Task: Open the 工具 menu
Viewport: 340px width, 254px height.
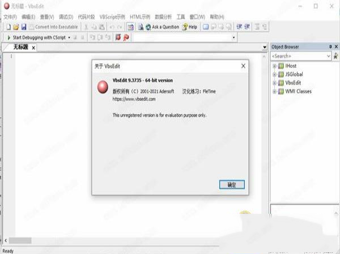Action: 180,16
